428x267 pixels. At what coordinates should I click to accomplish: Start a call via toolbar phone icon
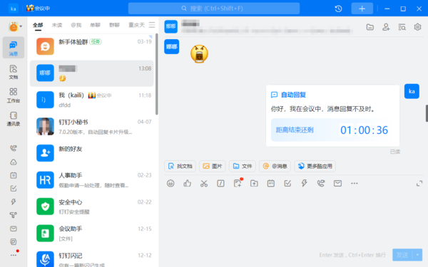pos(321,184)
